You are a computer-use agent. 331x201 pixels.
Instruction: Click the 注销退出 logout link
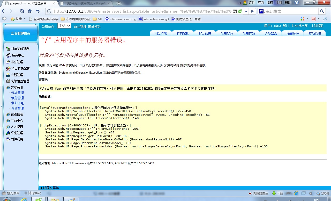pyautogui.click(x=317, y=26)
